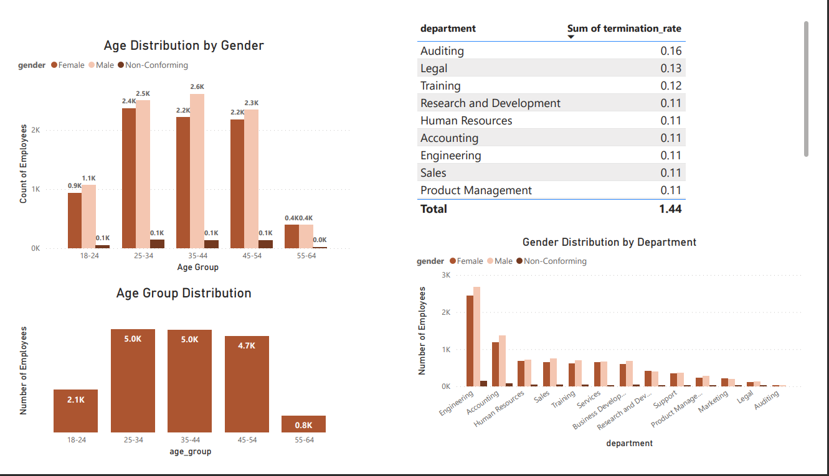Sort by the Sum of termination_rate header

[x=623, y=28]
